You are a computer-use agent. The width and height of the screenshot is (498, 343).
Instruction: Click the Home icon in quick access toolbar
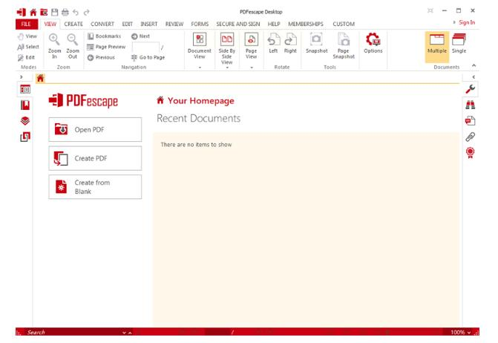point(33,12)
